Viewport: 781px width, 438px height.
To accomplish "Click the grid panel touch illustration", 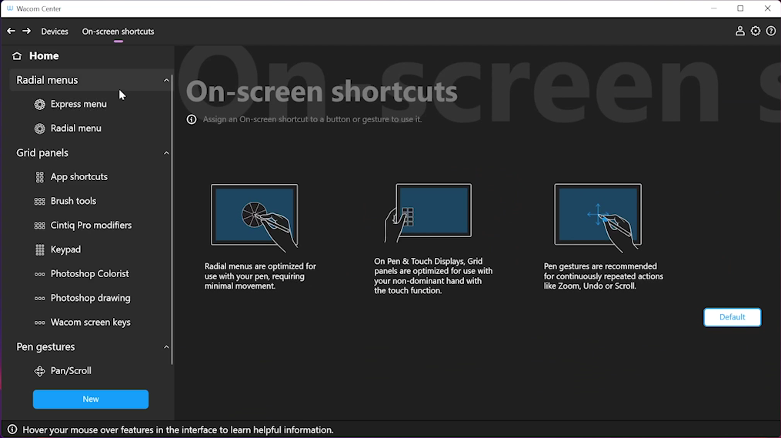I will tap(428, 212).
